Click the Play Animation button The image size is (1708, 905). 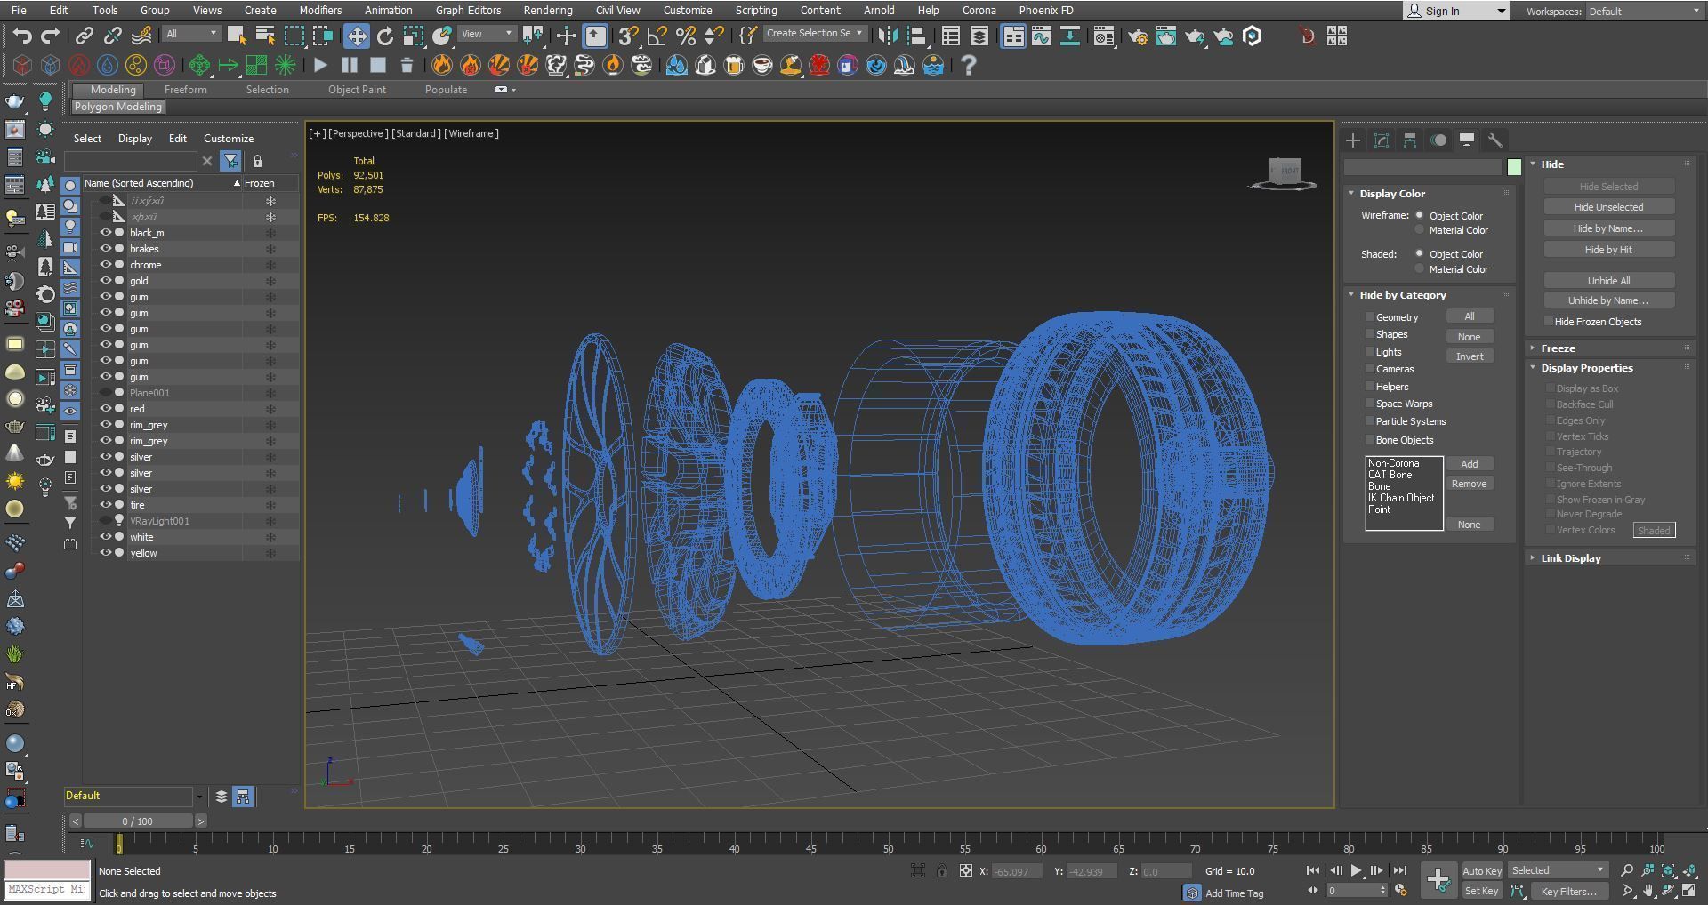1356,871
